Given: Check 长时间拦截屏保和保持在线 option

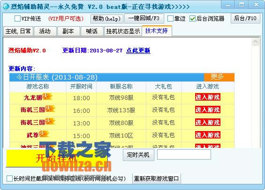Looking at the screenshot, I should (x=9, y=179).
